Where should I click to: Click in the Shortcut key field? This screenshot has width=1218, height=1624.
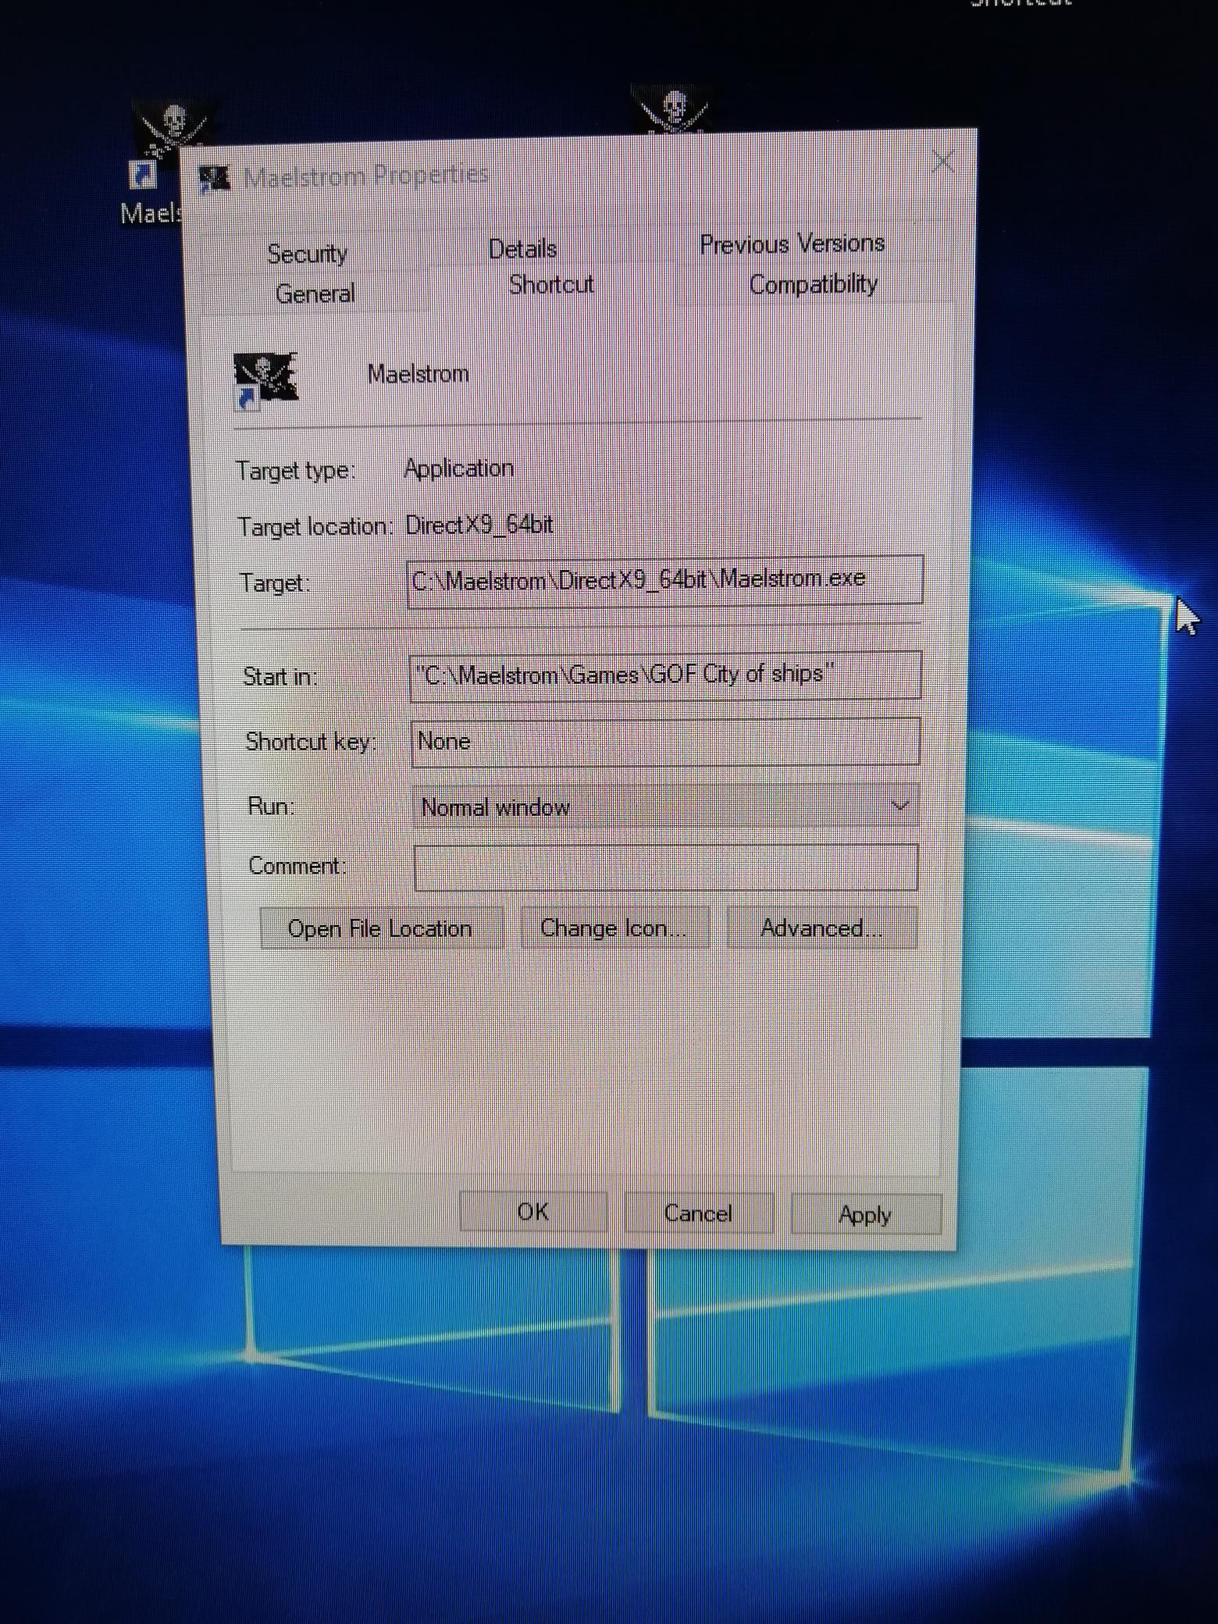pos(665,742)
